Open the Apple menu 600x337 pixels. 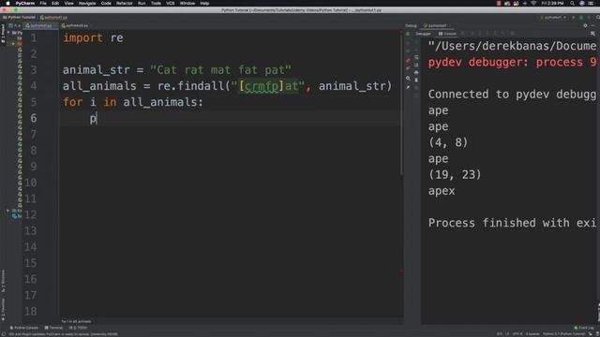[x=7, y=3]
